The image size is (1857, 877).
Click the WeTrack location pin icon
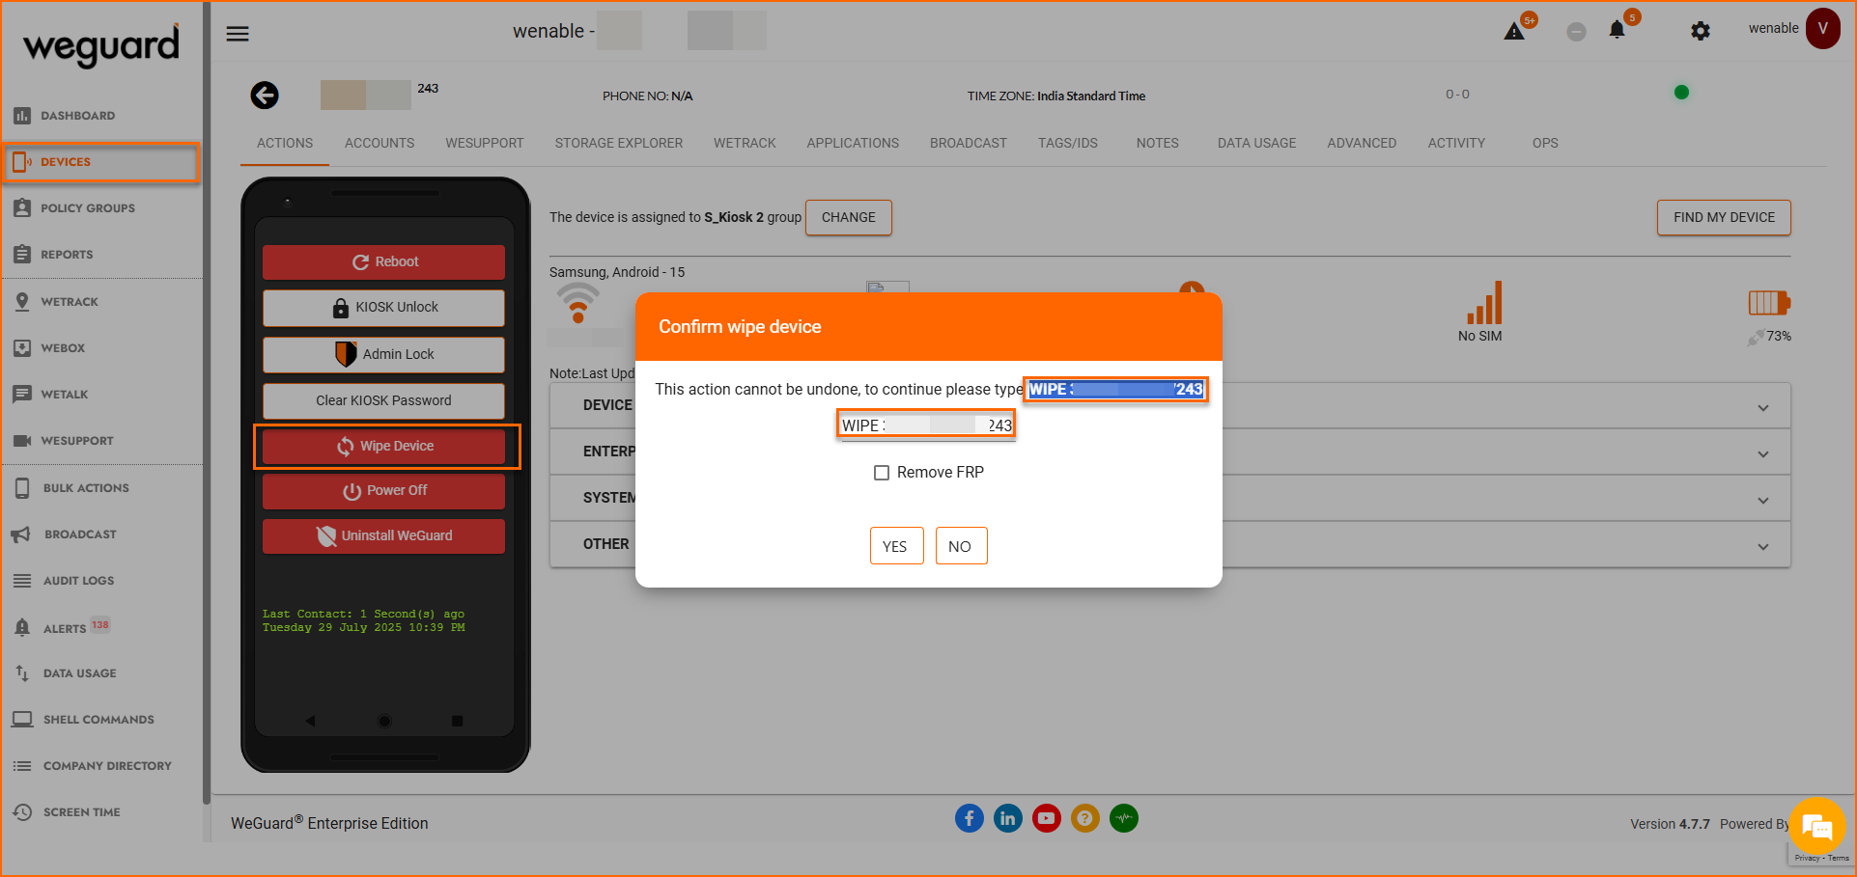pyautogui.click(x=22, y=301)
